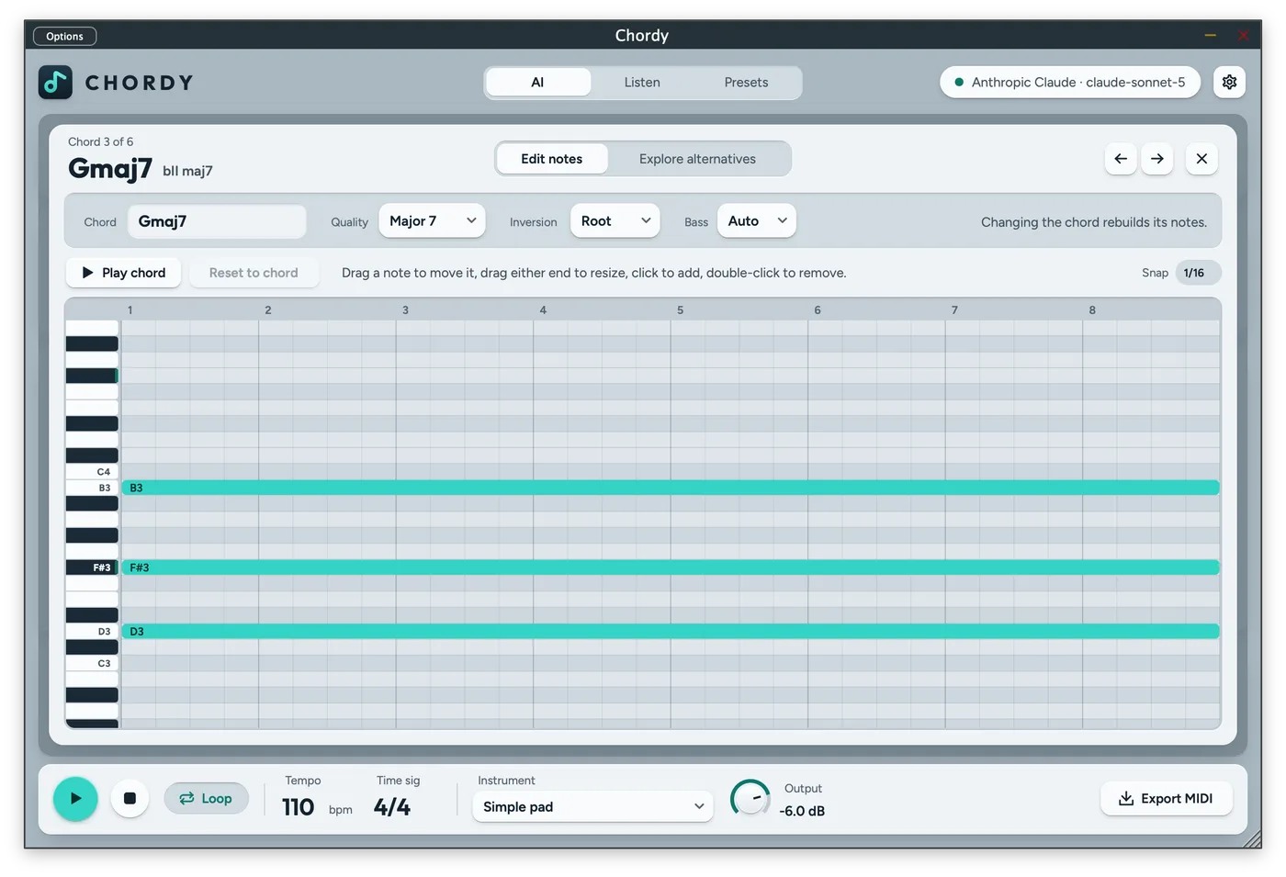Click the C4 piano key
Viewport: 1286px width, 877px height.
pos(92,472)
